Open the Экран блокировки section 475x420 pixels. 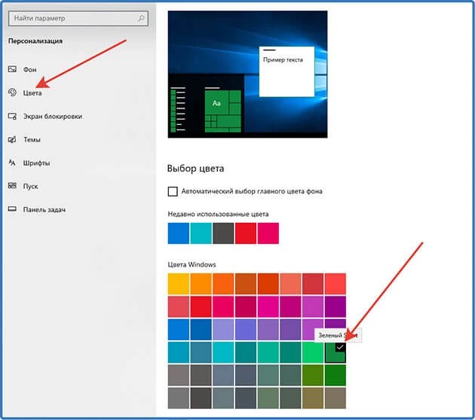(x=53, y=116)
